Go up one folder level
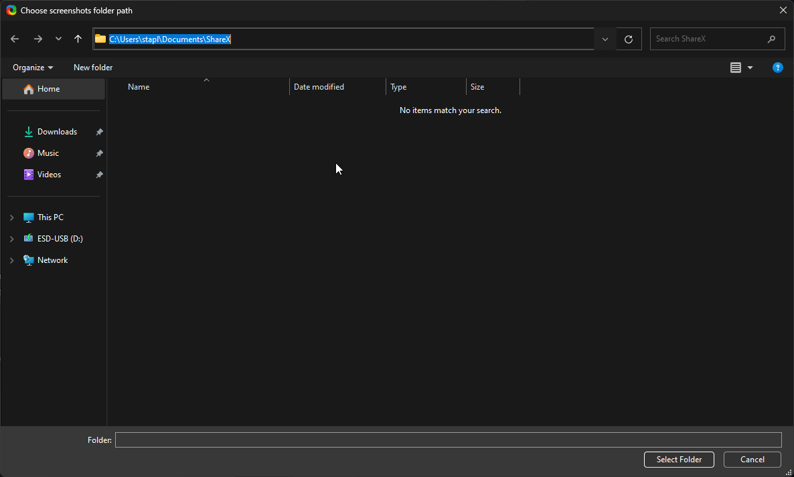The width and height of the screenshot is (794, 477). point(78,39)
